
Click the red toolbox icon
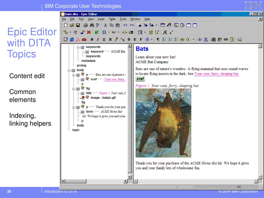click(x=84, y=39)
